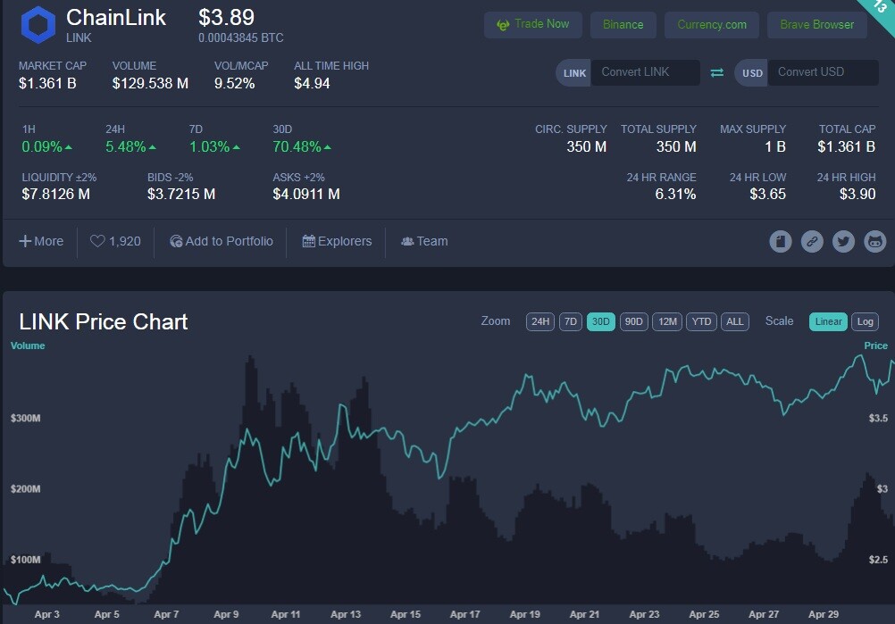
Task: Open the whitepaper document icon
Action: (781, 241)
